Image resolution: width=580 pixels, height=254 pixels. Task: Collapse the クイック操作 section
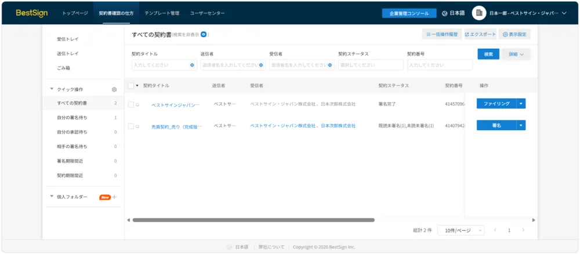52,89
